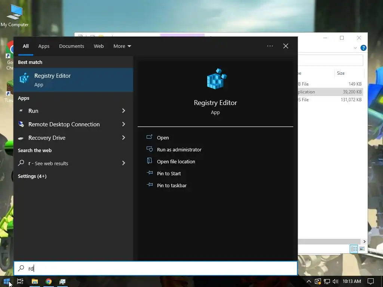This screenshot has height=287, width=383.
Task: Switch to the Web tab
Action: [99, 46]
